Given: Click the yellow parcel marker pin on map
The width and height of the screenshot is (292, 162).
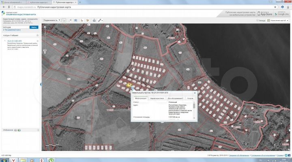Looking at the screenshot, I should tap(129, 85).
